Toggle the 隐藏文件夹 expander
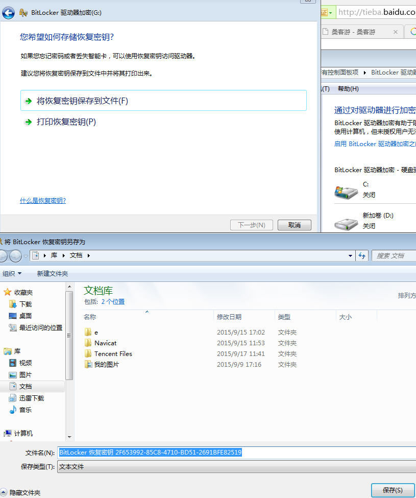The height and width of the screenshot is (498, 416). [3, 492]
